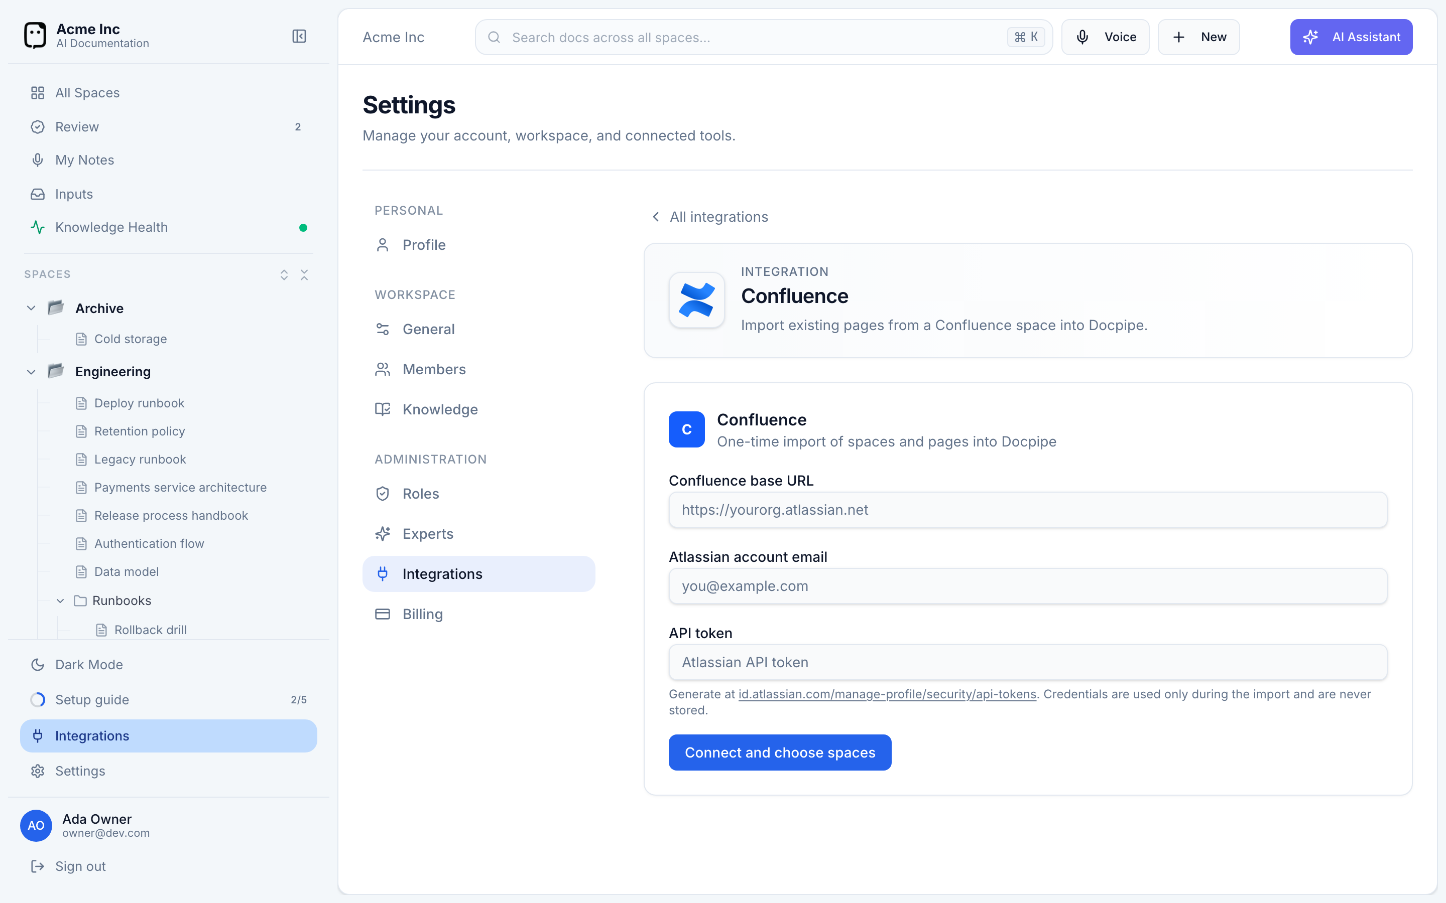Open Knowledge Health pulse icon
Viewport: 1446px width, 903px height.
(38, 228)
